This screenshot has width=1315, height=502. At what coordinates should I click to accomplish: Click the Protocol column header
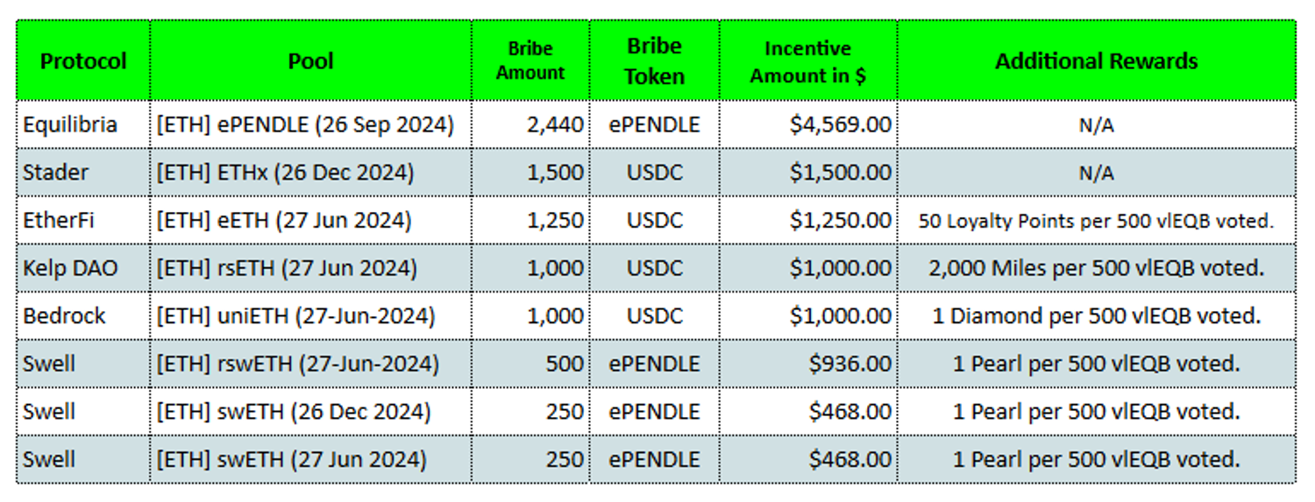tap(83, 61)
